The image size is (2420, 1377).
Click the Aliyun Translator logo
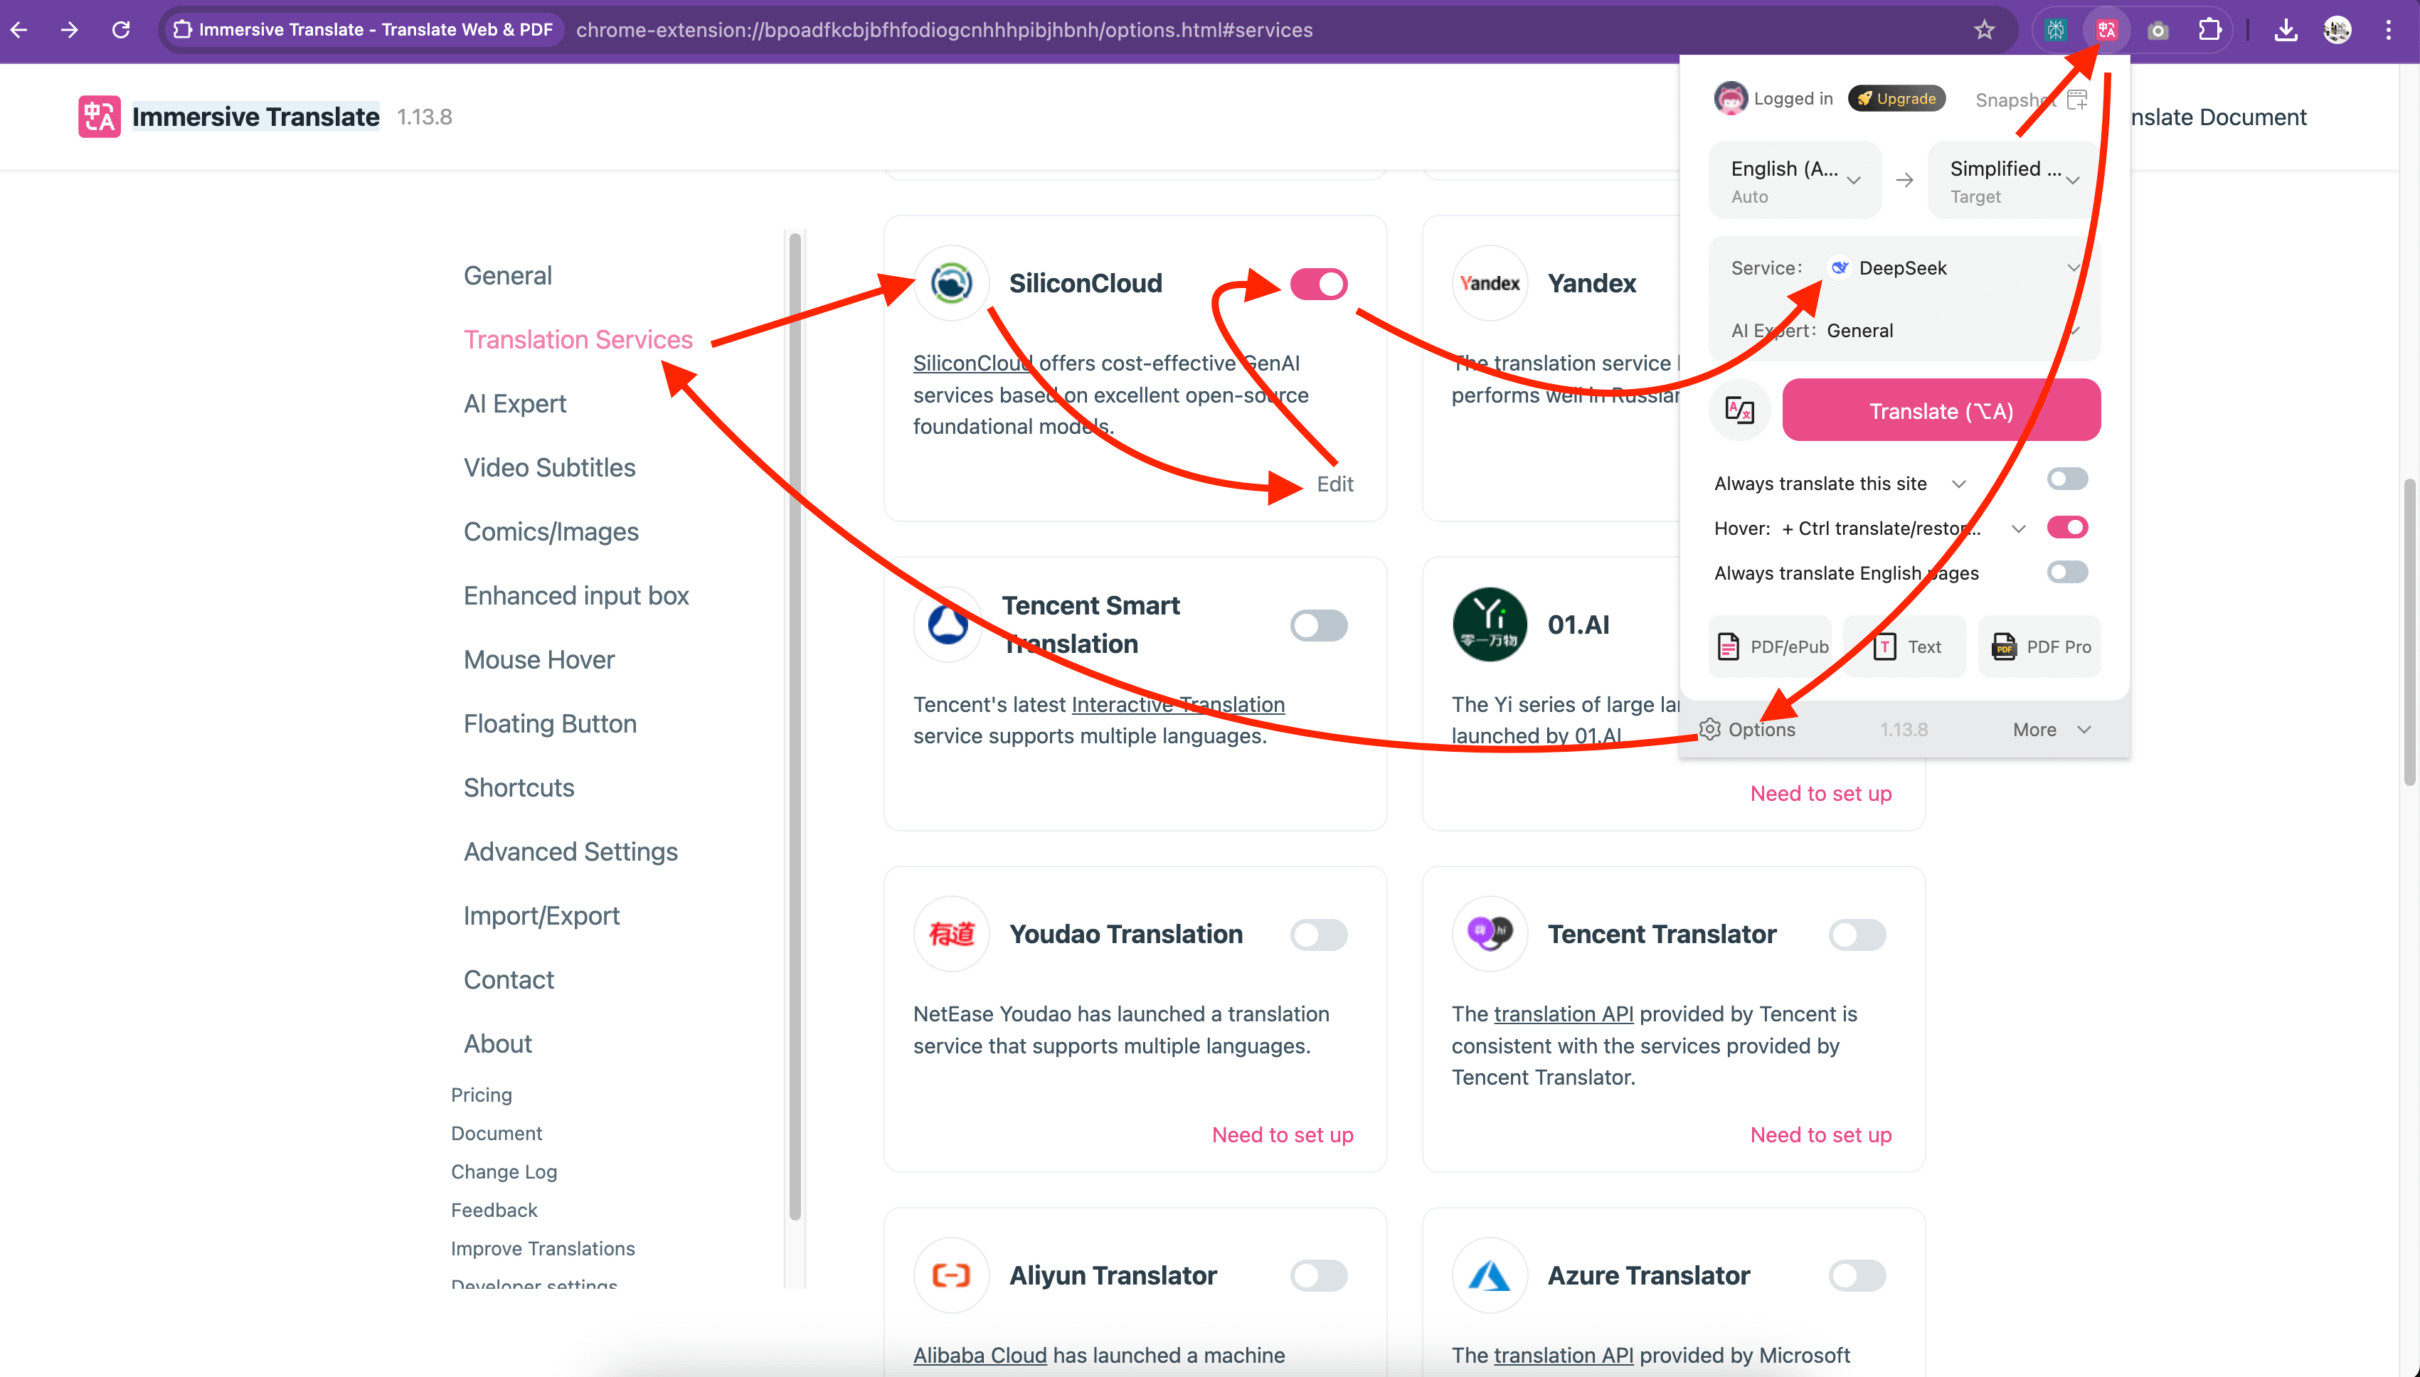pyautogui.click(x=951, y=1275)
